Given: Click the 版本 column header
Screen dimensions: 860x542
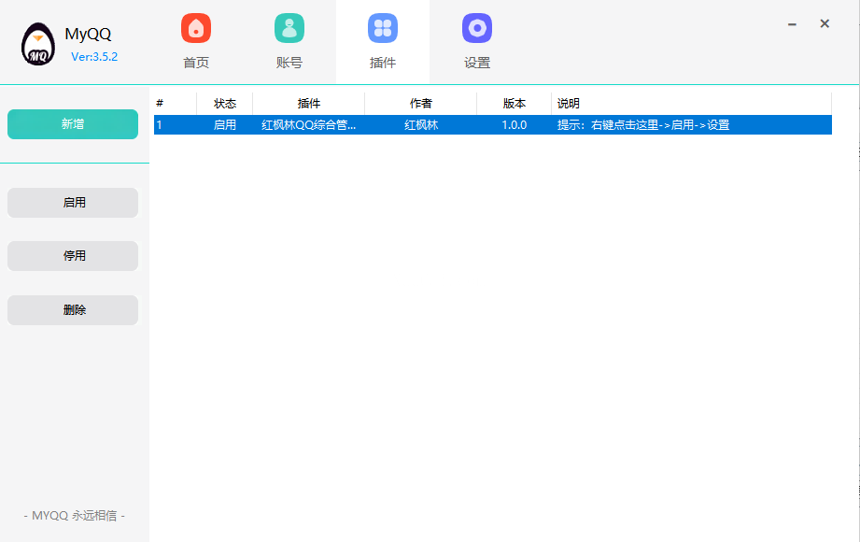Looking at the screenshot, I should coord(515,104).
